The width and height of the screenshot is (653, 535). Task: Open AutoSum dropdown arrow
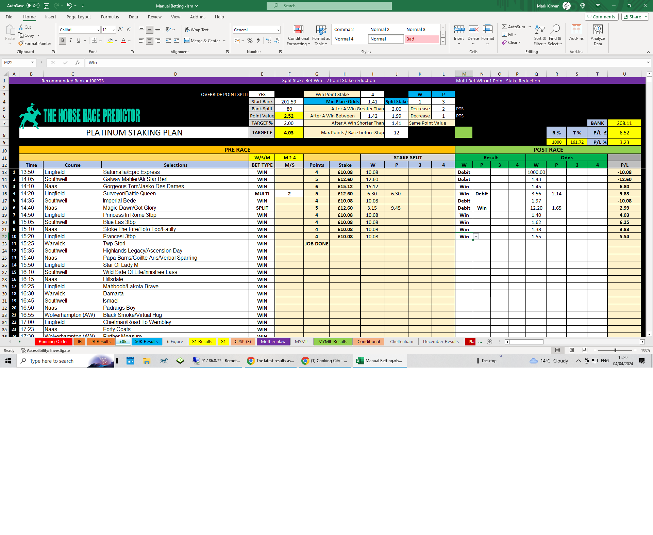pyautogui.click(x=530, y=27)
